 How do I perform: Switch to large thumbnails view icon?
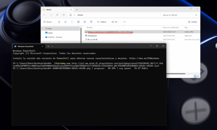(x=198, y=76)
